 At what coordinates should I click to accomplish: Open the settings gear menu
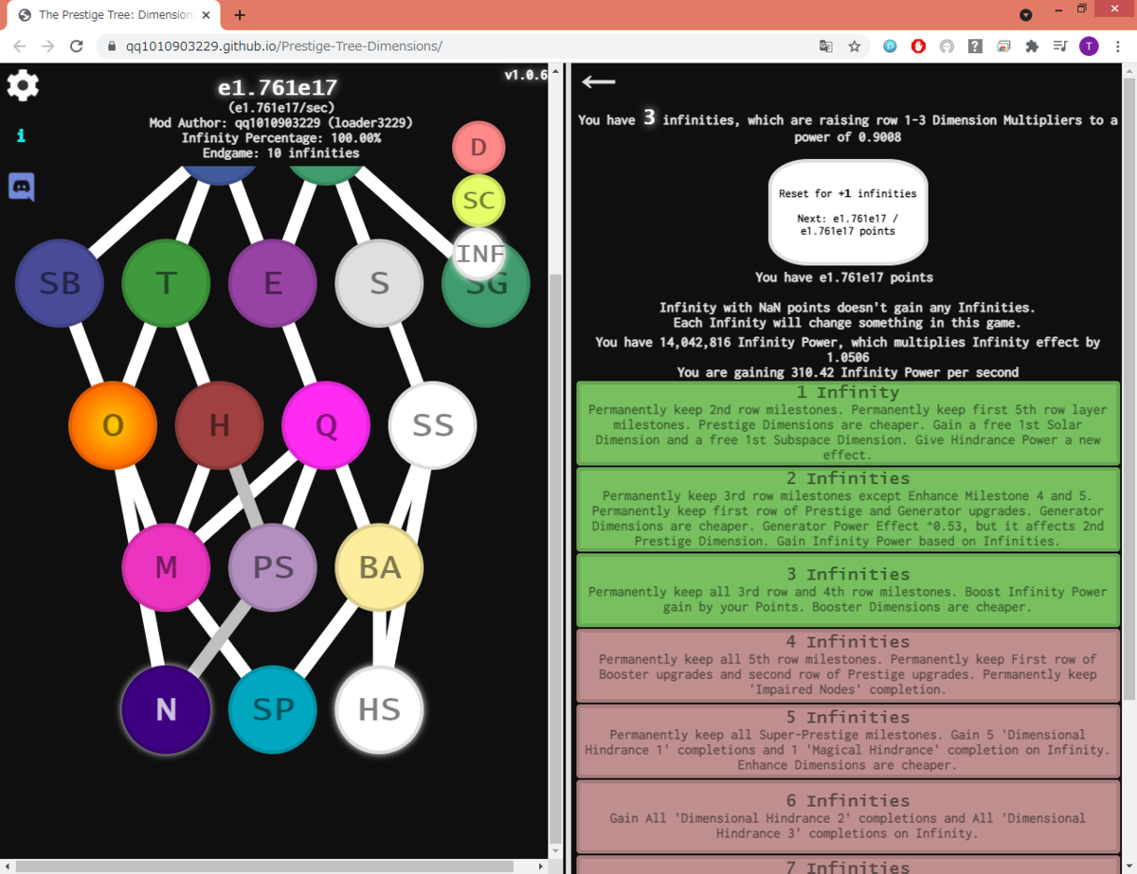pos(22,85)
